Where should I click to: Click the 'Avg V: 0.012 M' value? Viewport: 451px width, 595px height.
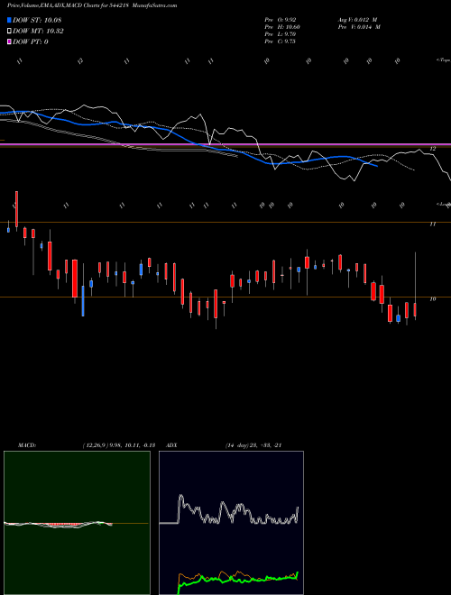pos(357,20)
